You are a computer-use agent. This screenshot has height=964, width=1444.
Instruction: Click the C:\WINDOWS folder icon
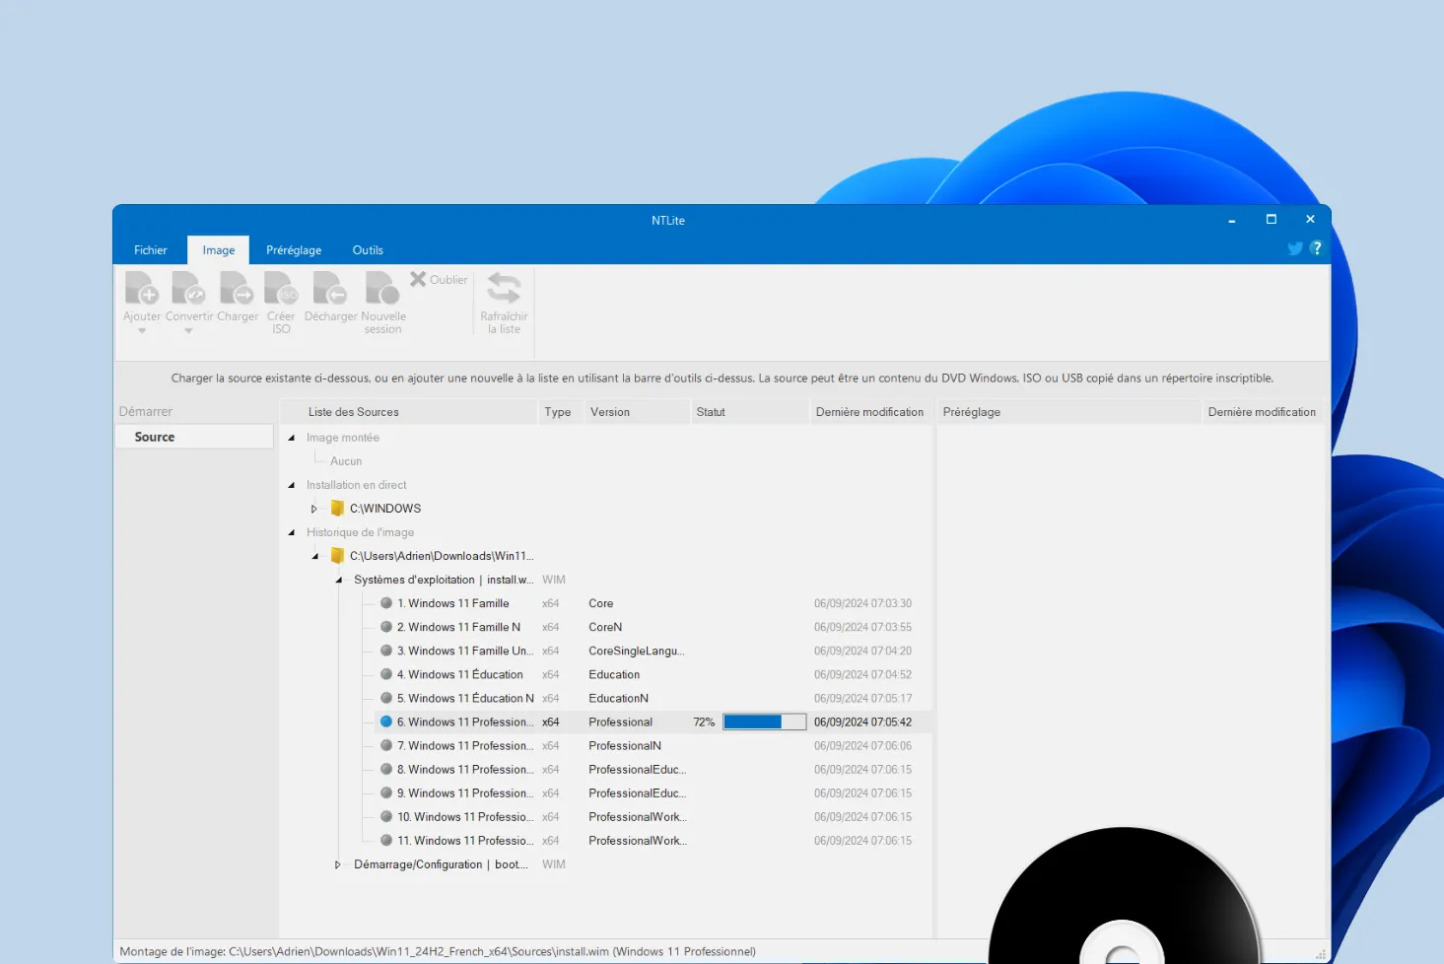click(x=337, y=509)
